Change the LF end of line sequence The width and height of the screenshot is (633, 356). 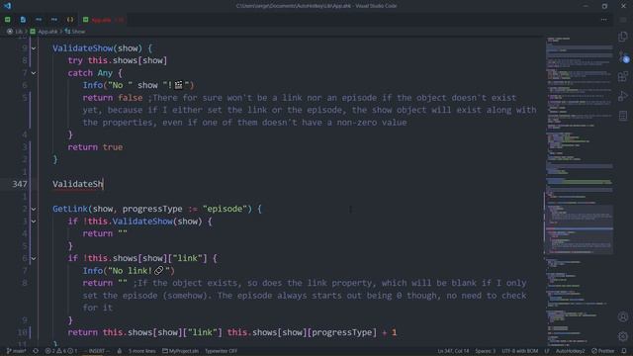click(547, 351)
